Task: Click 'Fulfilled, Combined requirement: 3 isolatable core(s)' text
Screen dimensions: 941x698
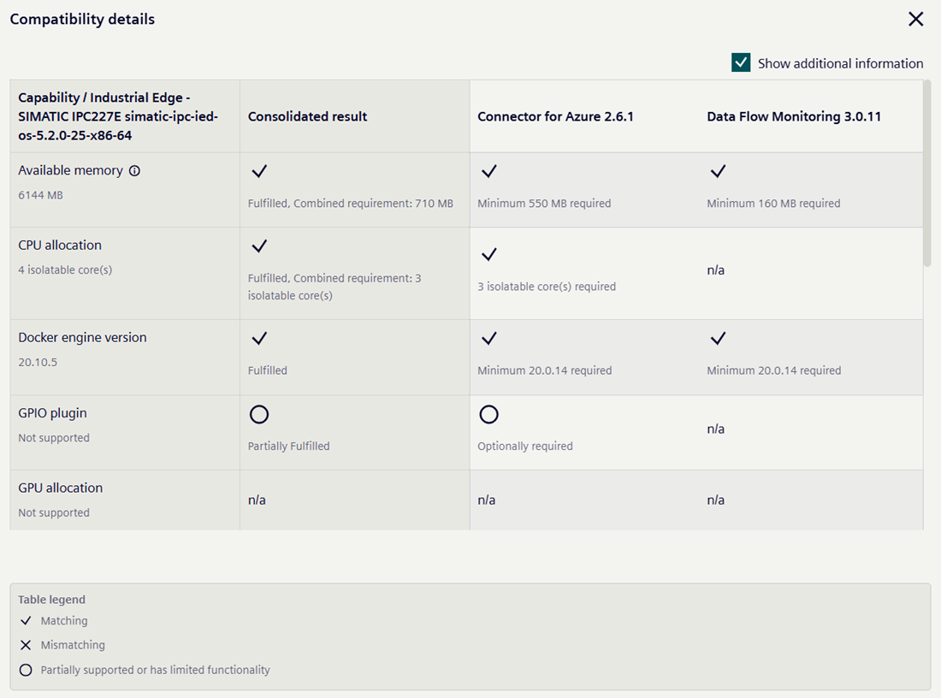Action: point(334,287)
